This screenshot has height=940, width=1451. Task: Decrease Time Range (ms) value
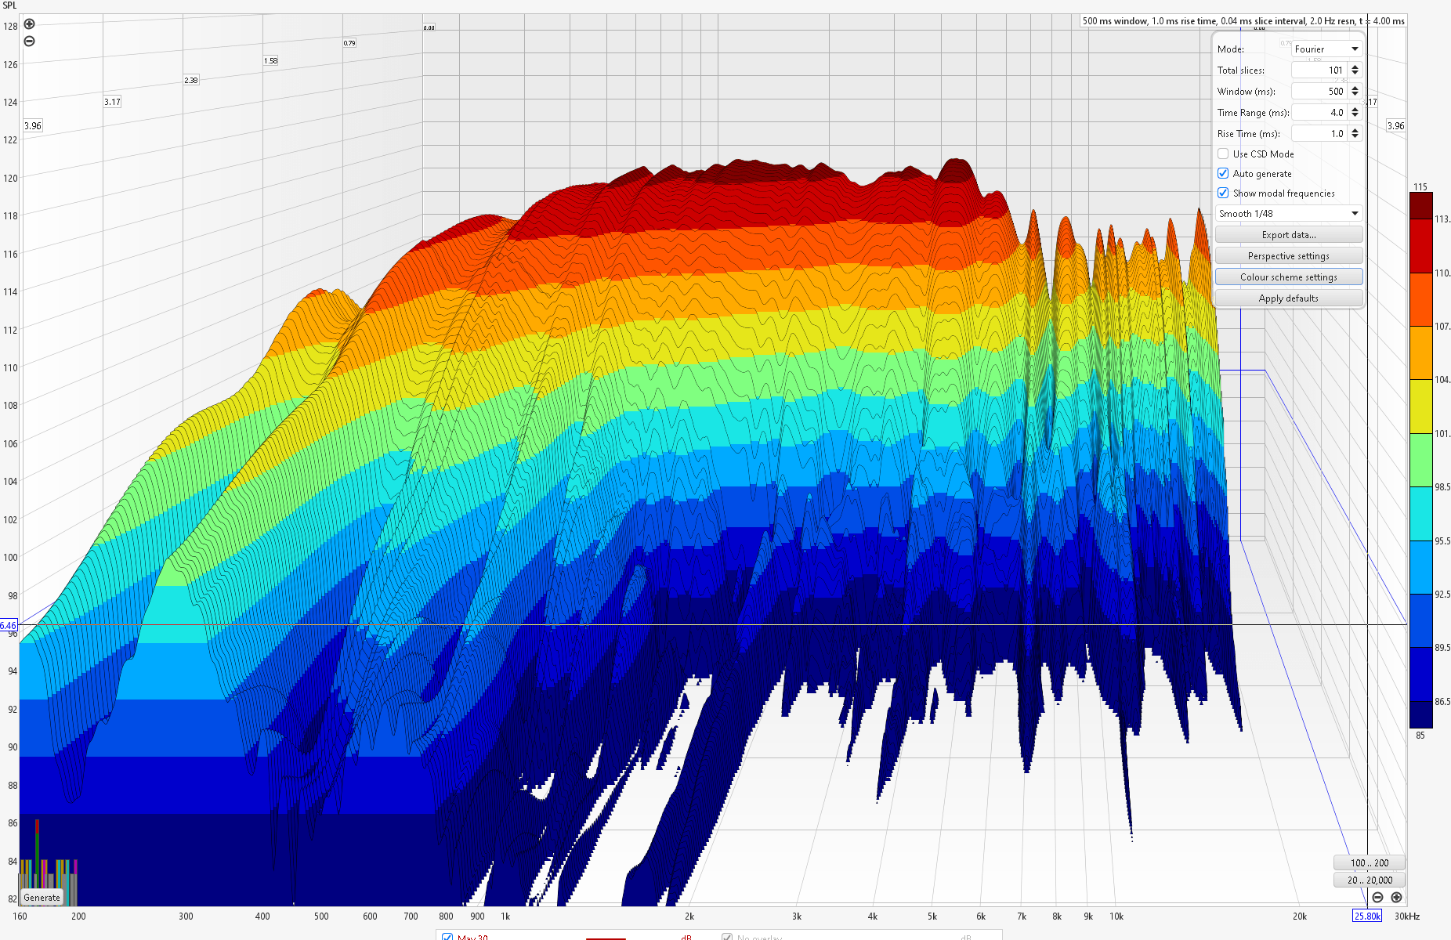pos(1355,116)
